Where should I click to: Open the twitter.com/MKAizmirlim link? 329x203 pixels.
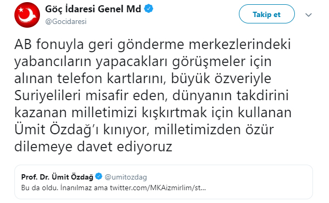point(158,188)
